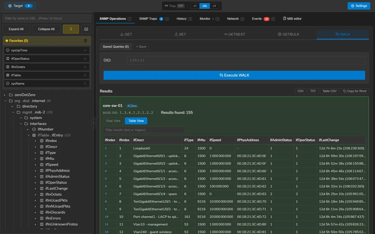The image size is (375, 234).
Task: Click the scalar icon beside sysName favorite
Action: click(8, 84)
